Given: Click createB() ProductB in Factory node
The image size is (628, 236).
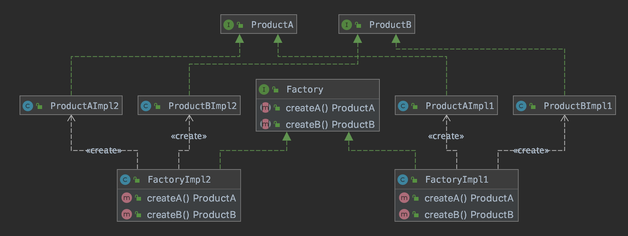Looking at the screenshot, I should (330, 124).
